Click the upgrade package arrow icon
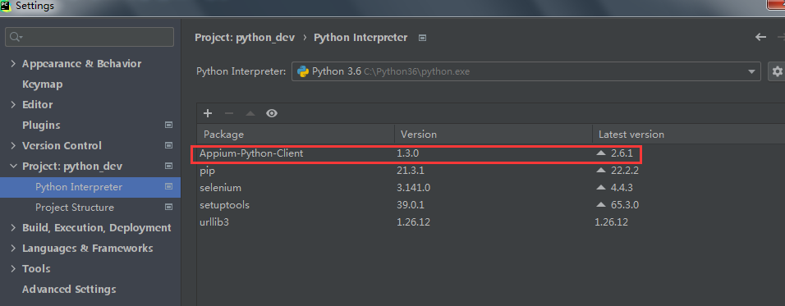The width and height of the screenshot is (785, 306). [x=250, y=113]
